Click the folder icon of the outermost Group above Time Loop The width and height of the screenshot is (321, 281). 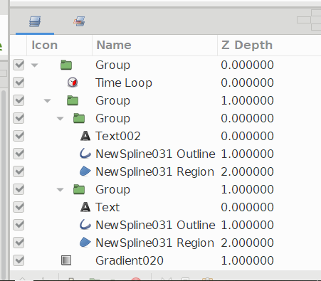66,65
